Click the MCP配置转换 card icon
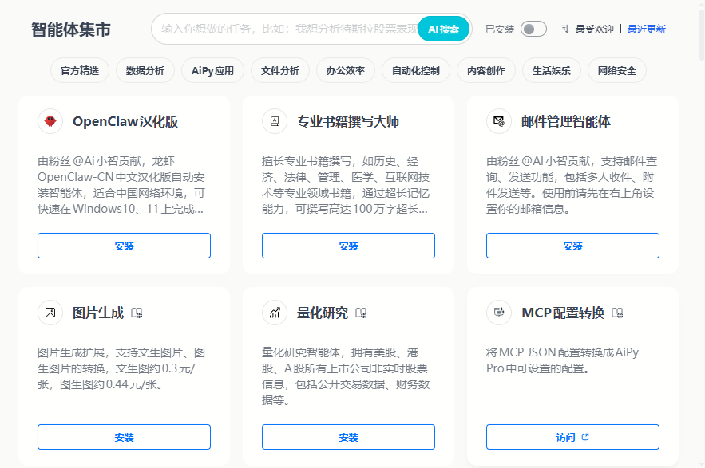This screenshot has width=705, height=468. [x=499, y=313]
